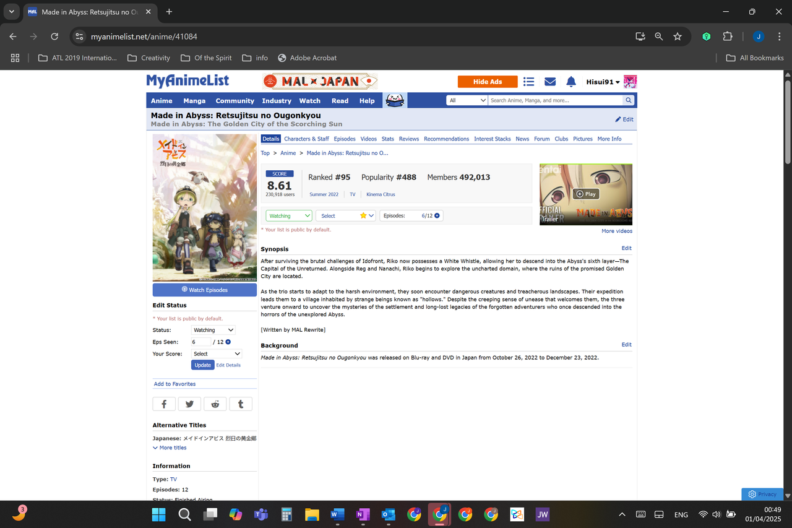Open bookmarks apps grid icon
Viewport: 792px width, 528px height.
pos(15,58)
